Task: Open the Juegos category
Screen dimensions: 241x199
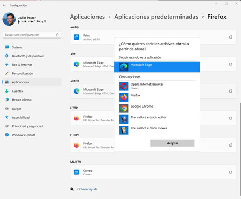Action: click(x=32, y=109)
